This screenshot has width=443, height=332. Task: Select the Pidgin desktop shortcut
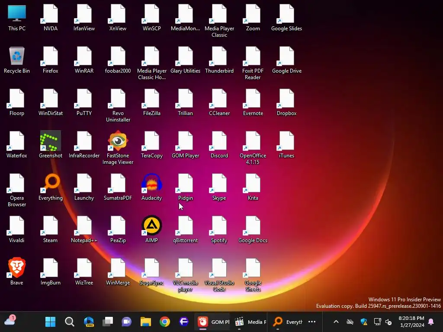click(x=185, y=187)
